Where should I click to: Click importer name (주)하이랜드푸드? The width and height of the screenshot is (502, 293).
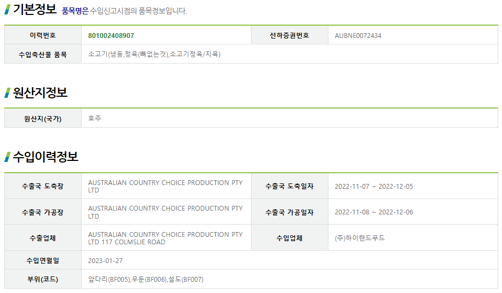tap(360, 238)
